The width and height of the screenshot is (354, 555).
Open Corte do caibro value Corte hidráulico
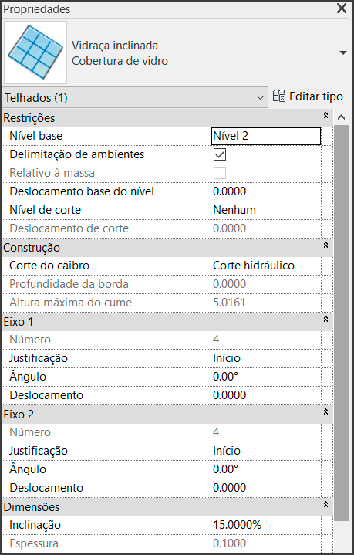[x=266, y=266]
